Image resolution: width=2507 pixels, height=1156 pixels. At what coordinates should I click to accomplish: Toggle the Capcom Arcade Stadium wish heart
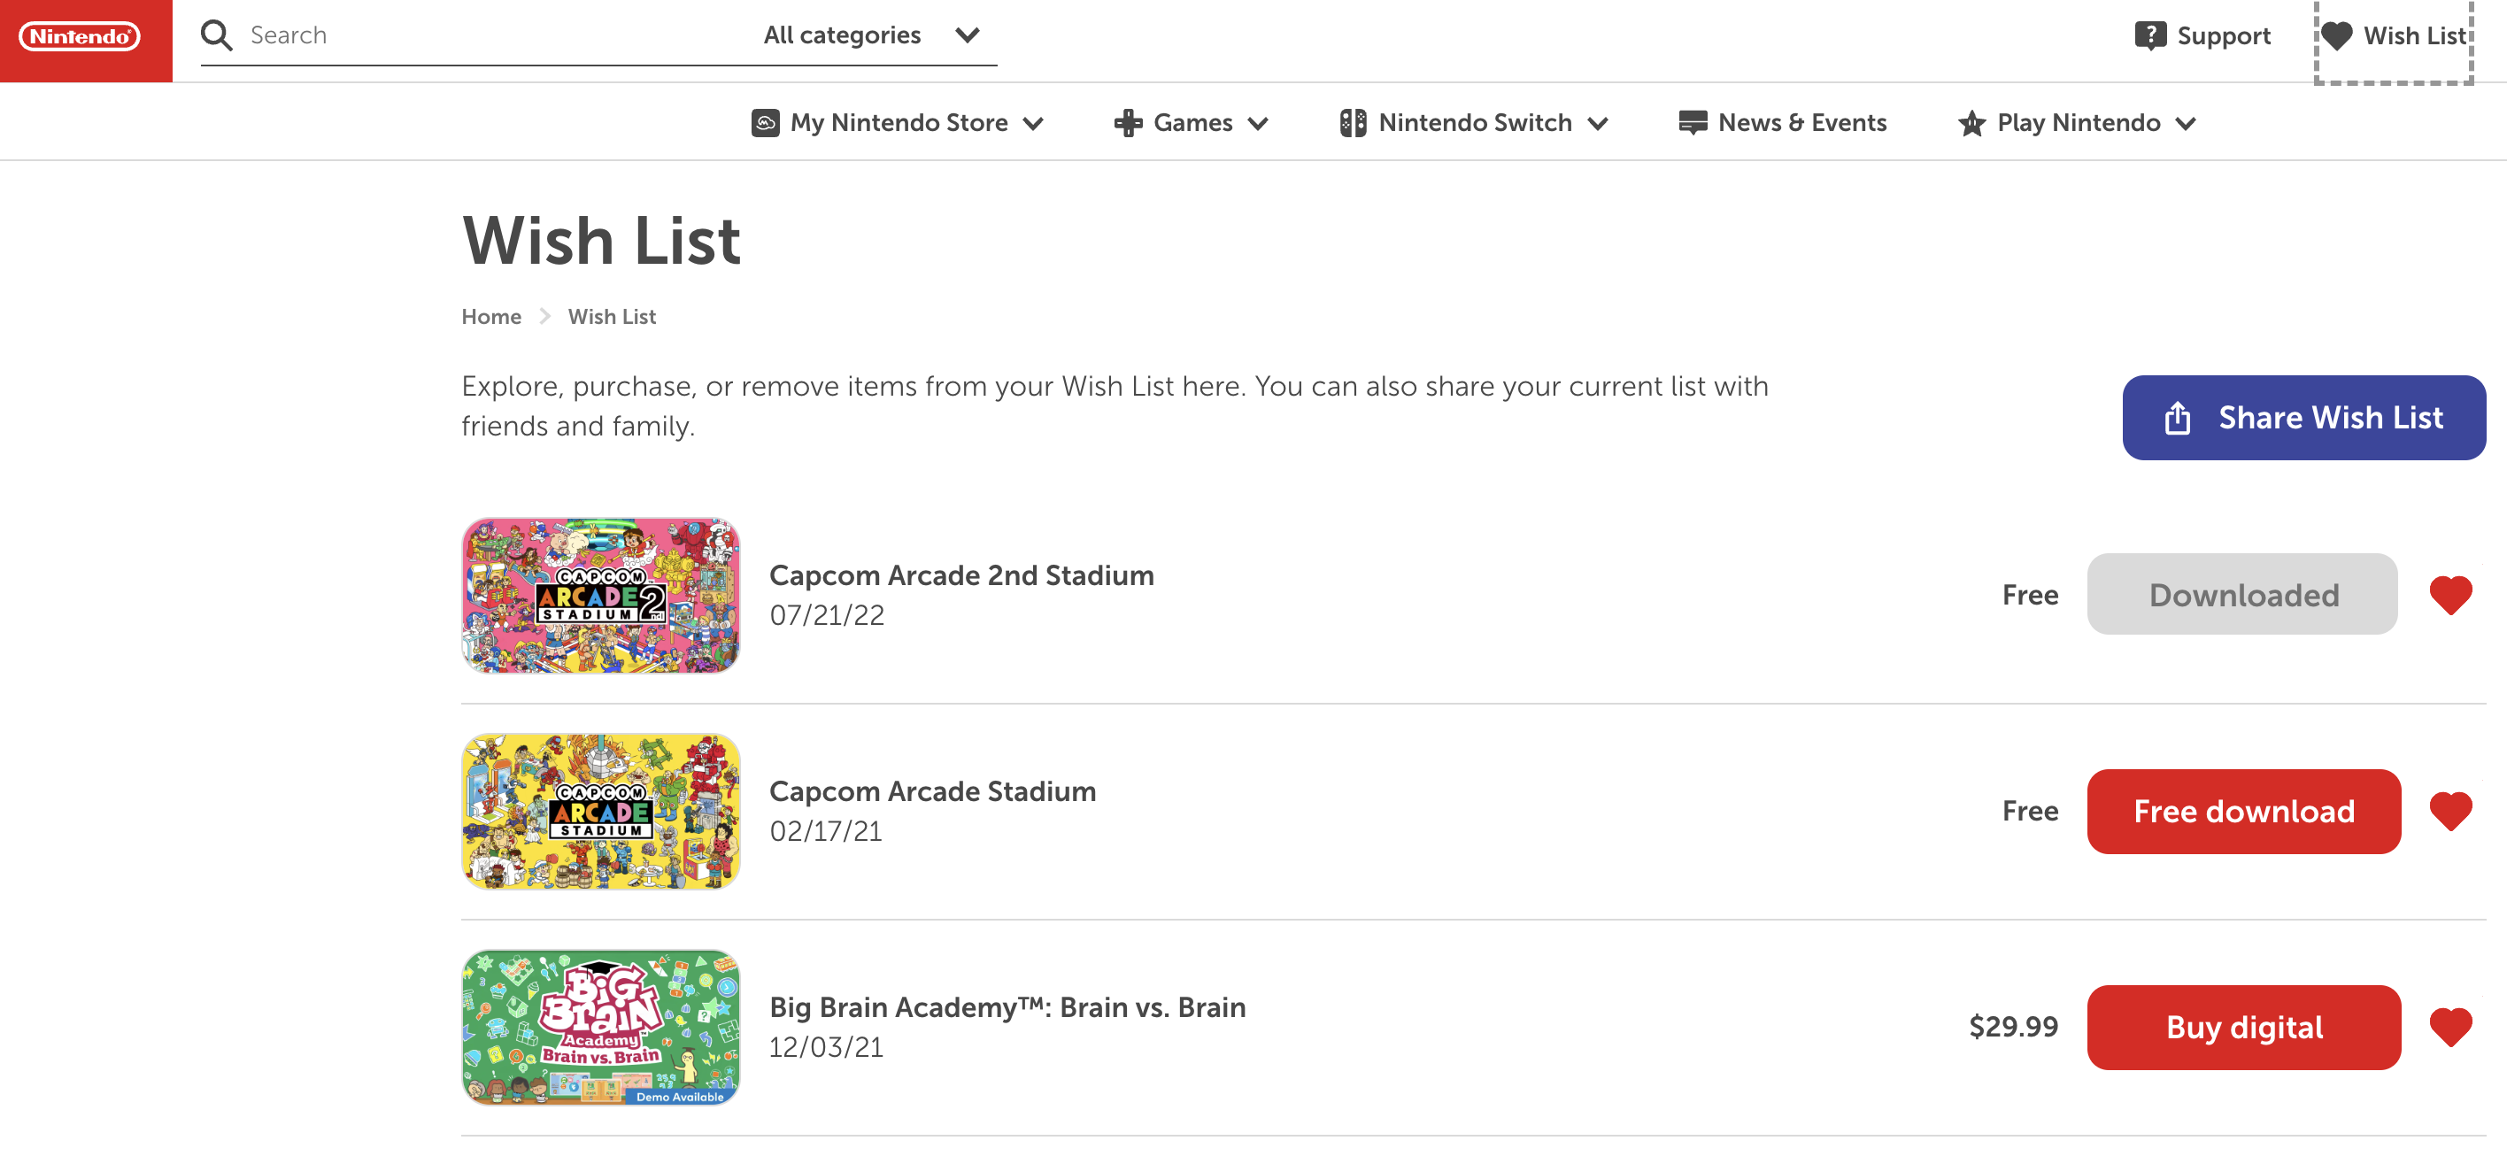(x=2449, y=811)
